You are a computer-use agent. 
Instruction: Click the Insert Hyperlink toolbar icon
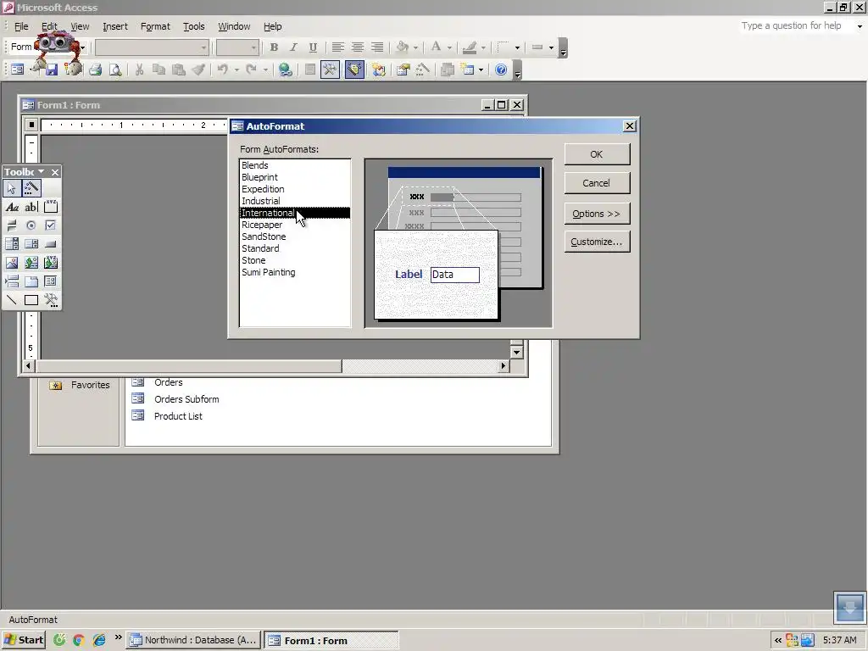click(x=286, y=70)
